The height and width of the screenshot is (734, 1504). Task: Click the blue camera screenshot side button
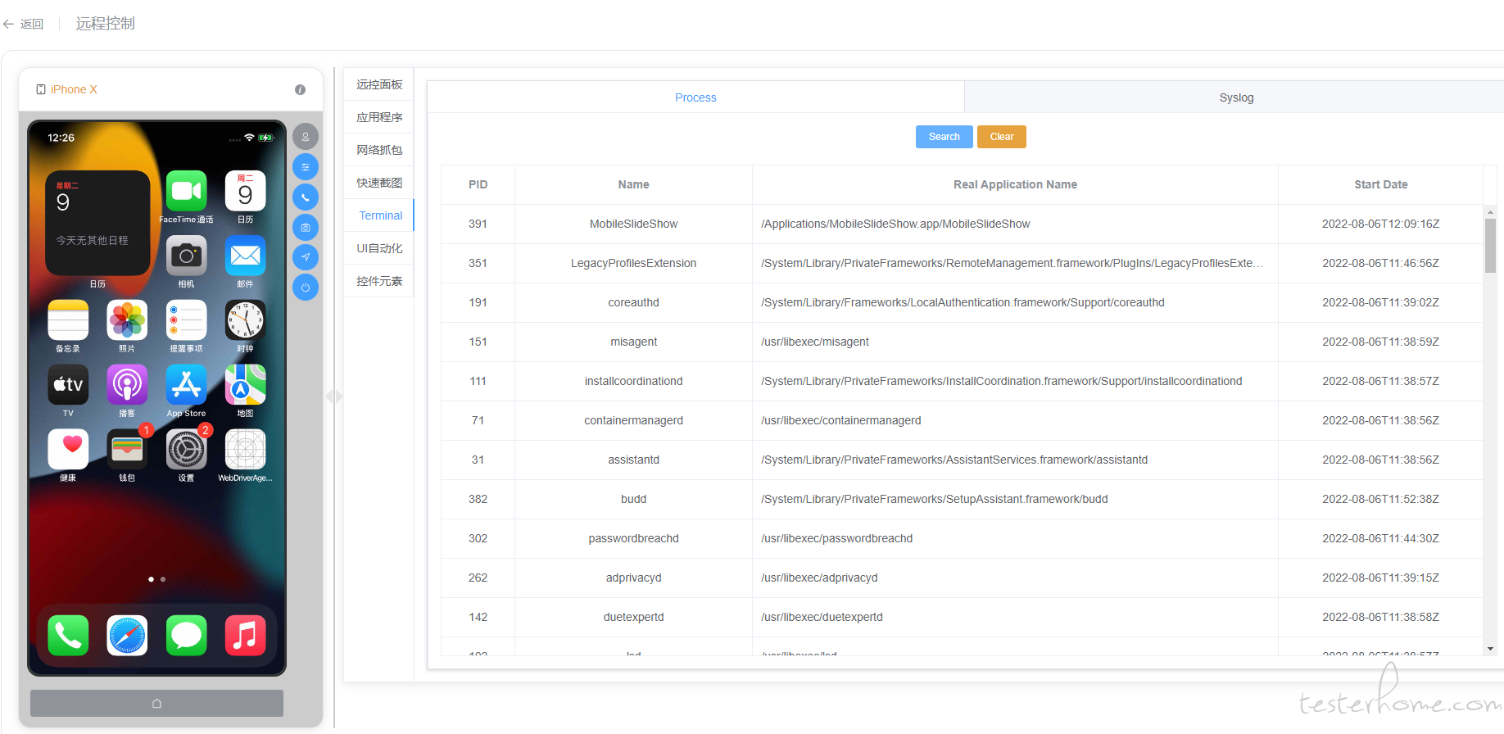tap(306, 227)
